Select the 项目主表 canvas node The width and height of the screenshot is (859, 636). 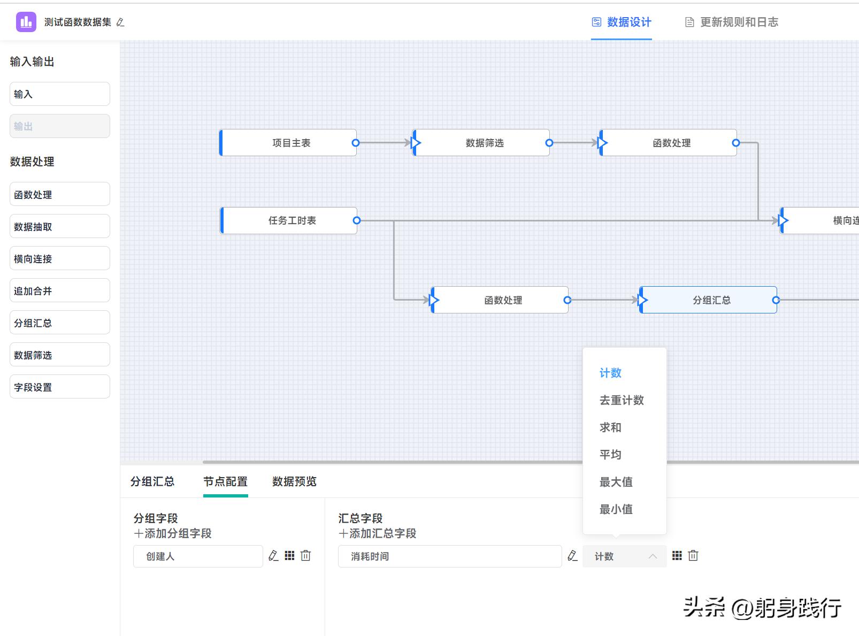coord(288,143)
